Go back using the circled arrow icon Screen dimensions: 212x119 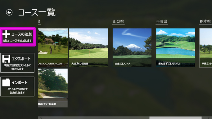9,12
